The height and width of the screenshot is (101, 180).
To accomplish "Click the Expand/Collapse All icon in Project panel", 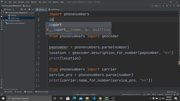I will pos(25,9).
